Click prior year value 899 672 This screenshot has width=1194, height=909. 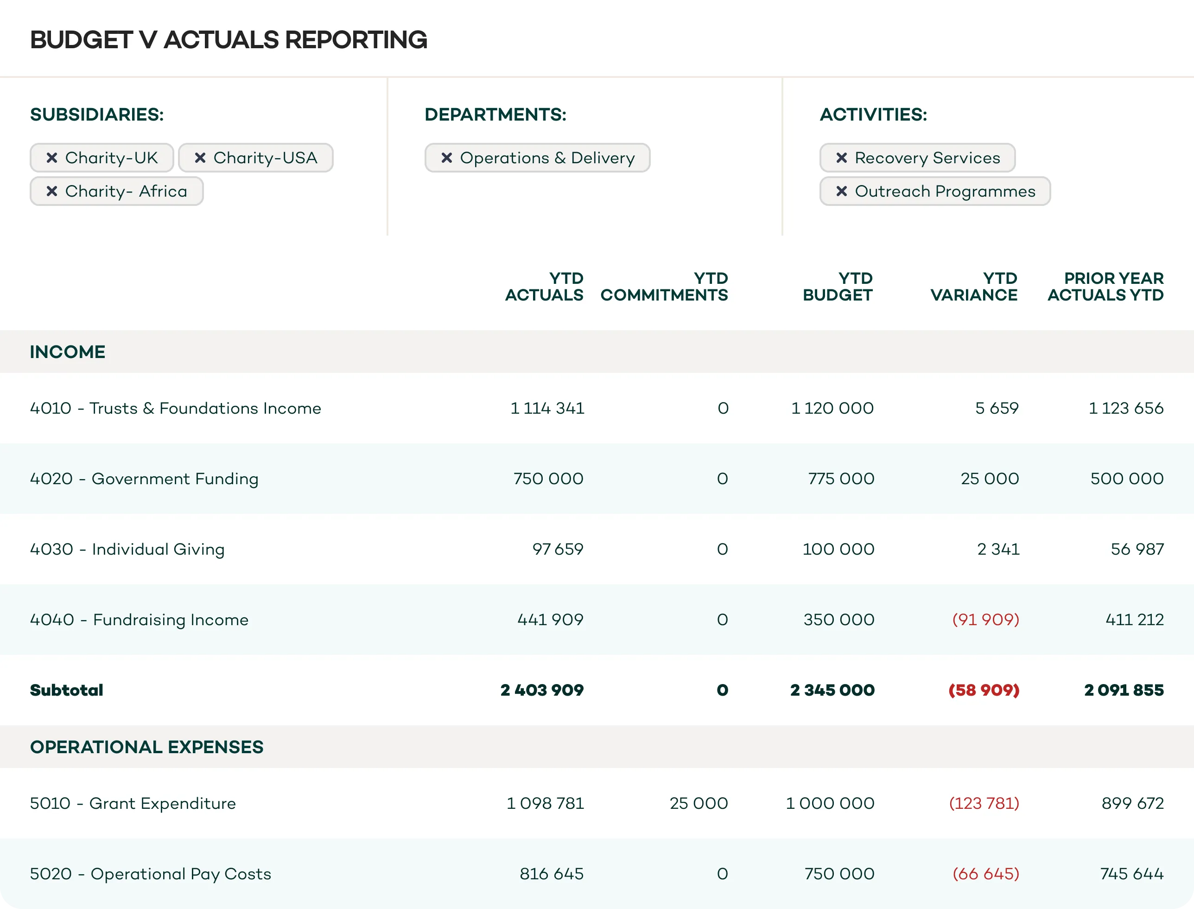click(x=1133, y=803)
